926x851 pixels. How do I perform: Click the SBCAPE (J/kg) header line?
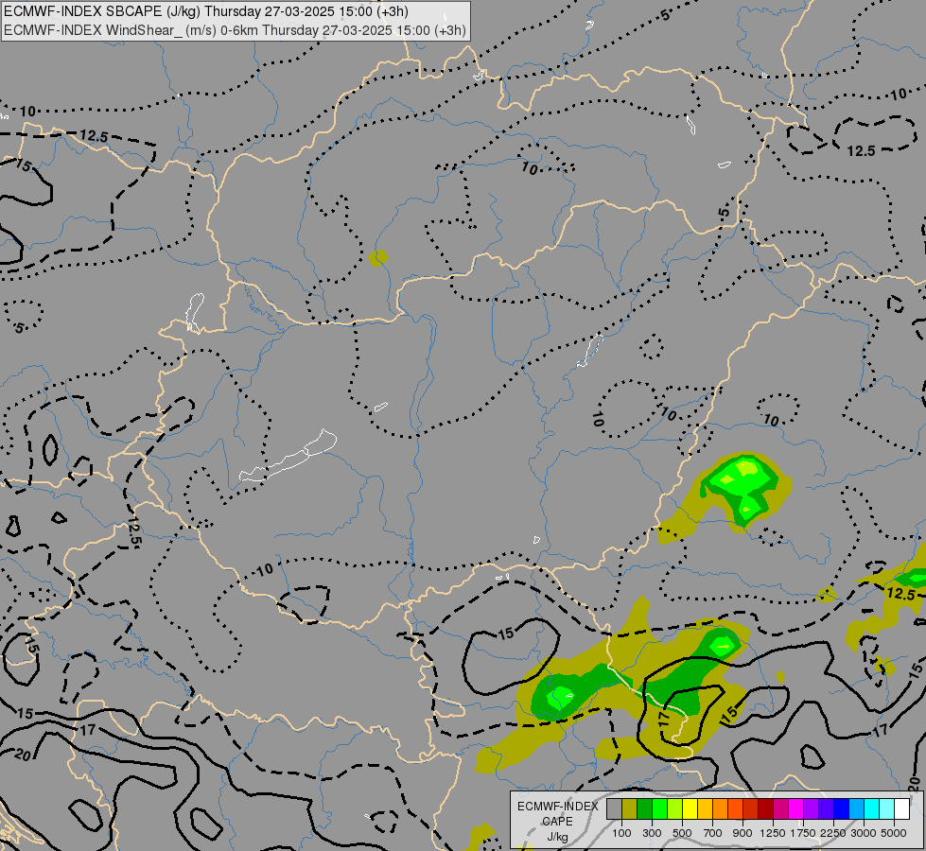(x=206, y=11)
